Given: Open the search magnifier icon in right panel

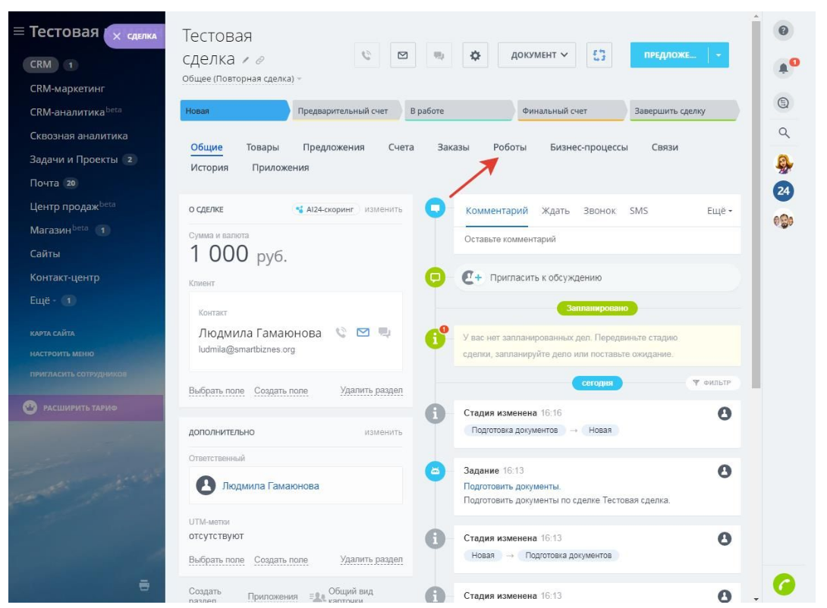Looking at the screenshot, I should point(784,132).
